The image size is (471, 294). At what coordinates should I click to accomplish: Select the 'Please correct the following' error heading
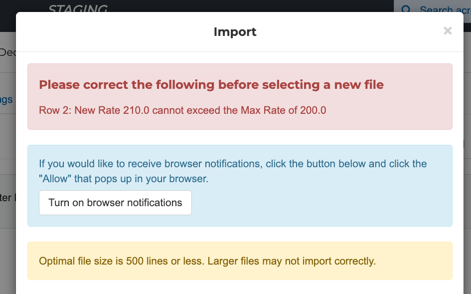(211, 84)
